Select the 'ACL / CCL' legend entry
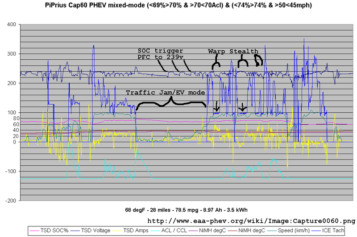Viewport: 357px width, 237px height. (x=174, y=230)
